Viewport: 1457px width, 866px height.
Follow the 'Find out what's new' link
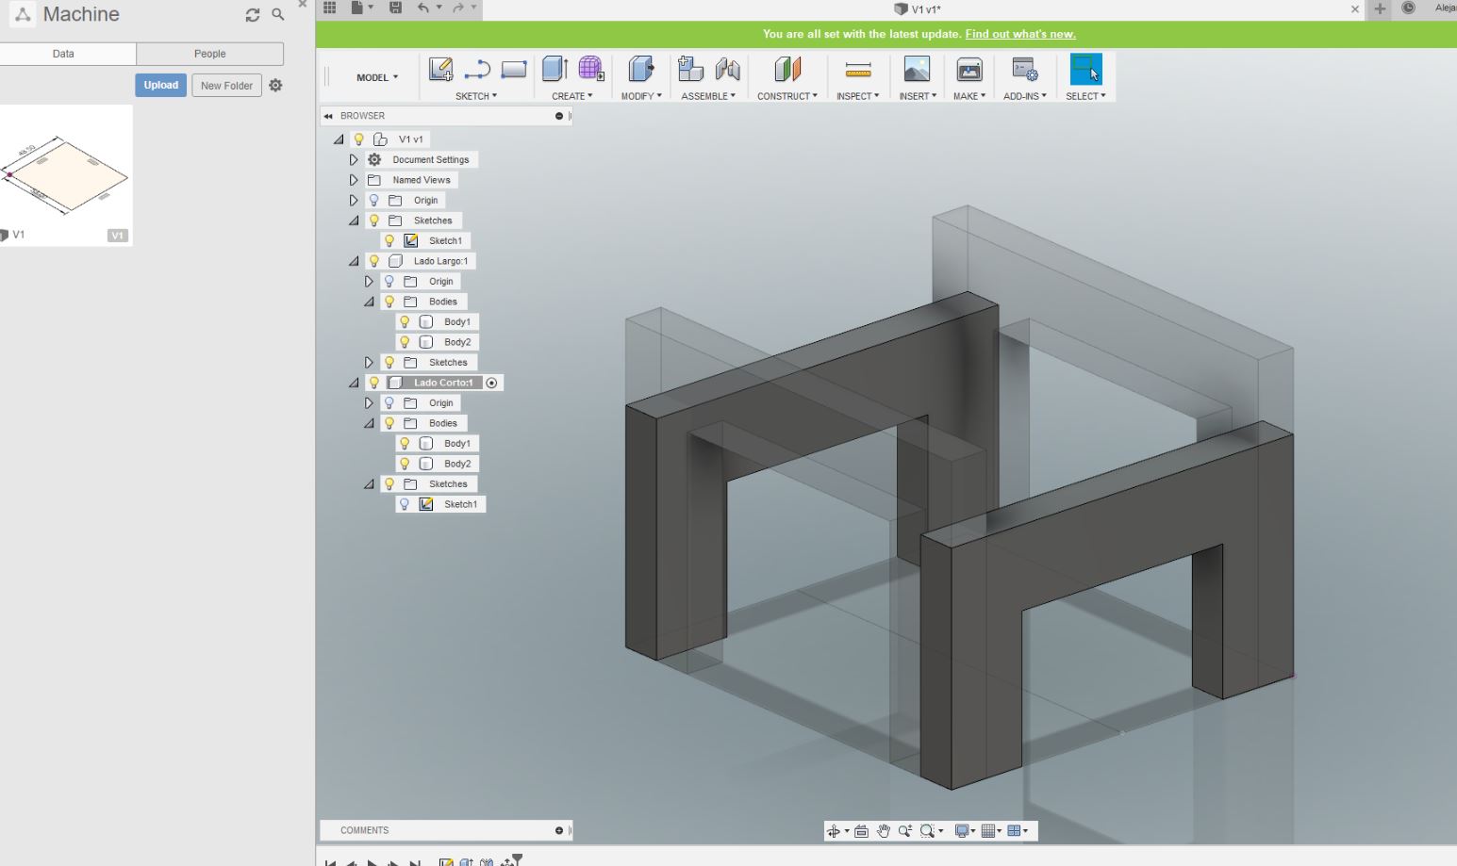(x=1020, y=34)
